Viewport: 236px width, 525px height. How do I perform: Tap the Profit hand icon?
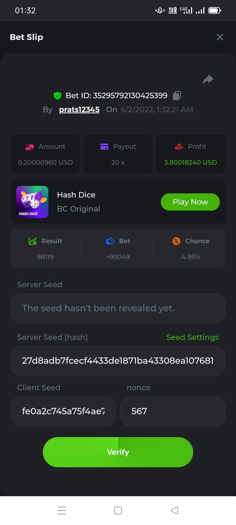click(179, 147)
